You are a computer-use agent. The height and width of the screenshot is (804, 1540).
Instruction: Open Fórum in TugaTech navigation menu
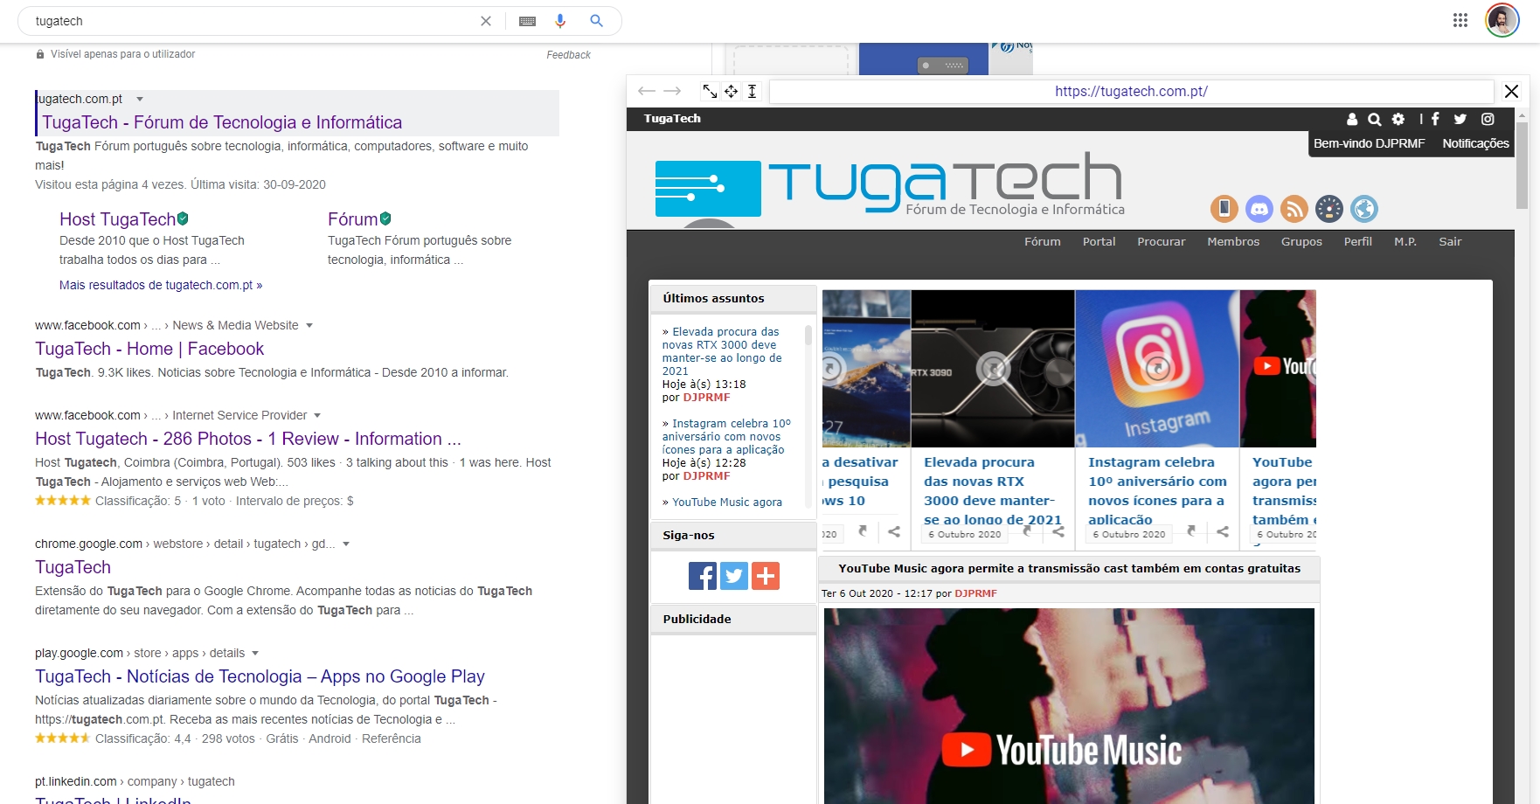pyautogui.click(x=1043, y=242)
